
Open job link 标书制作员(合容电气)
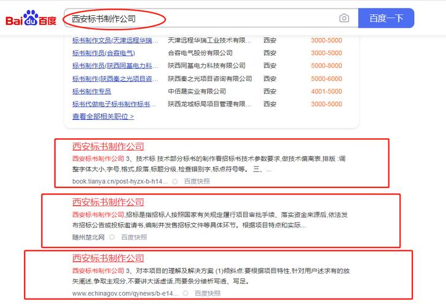[x=104, y=53]
